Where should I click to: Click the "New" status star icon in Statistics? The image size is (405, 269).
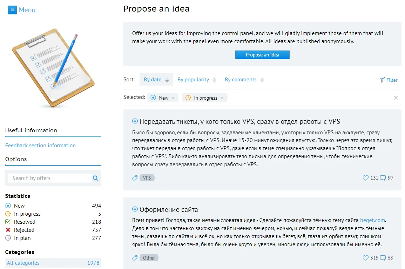[x=8, y=206]
